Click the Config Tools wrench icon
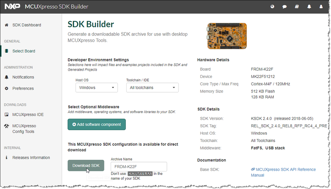The image size is (331, 189). coord(7,126)
